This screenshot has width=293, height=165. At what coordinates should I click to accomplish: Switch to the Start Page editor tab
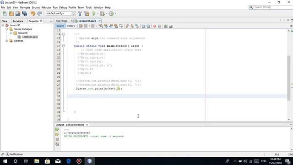pos(62,21)
